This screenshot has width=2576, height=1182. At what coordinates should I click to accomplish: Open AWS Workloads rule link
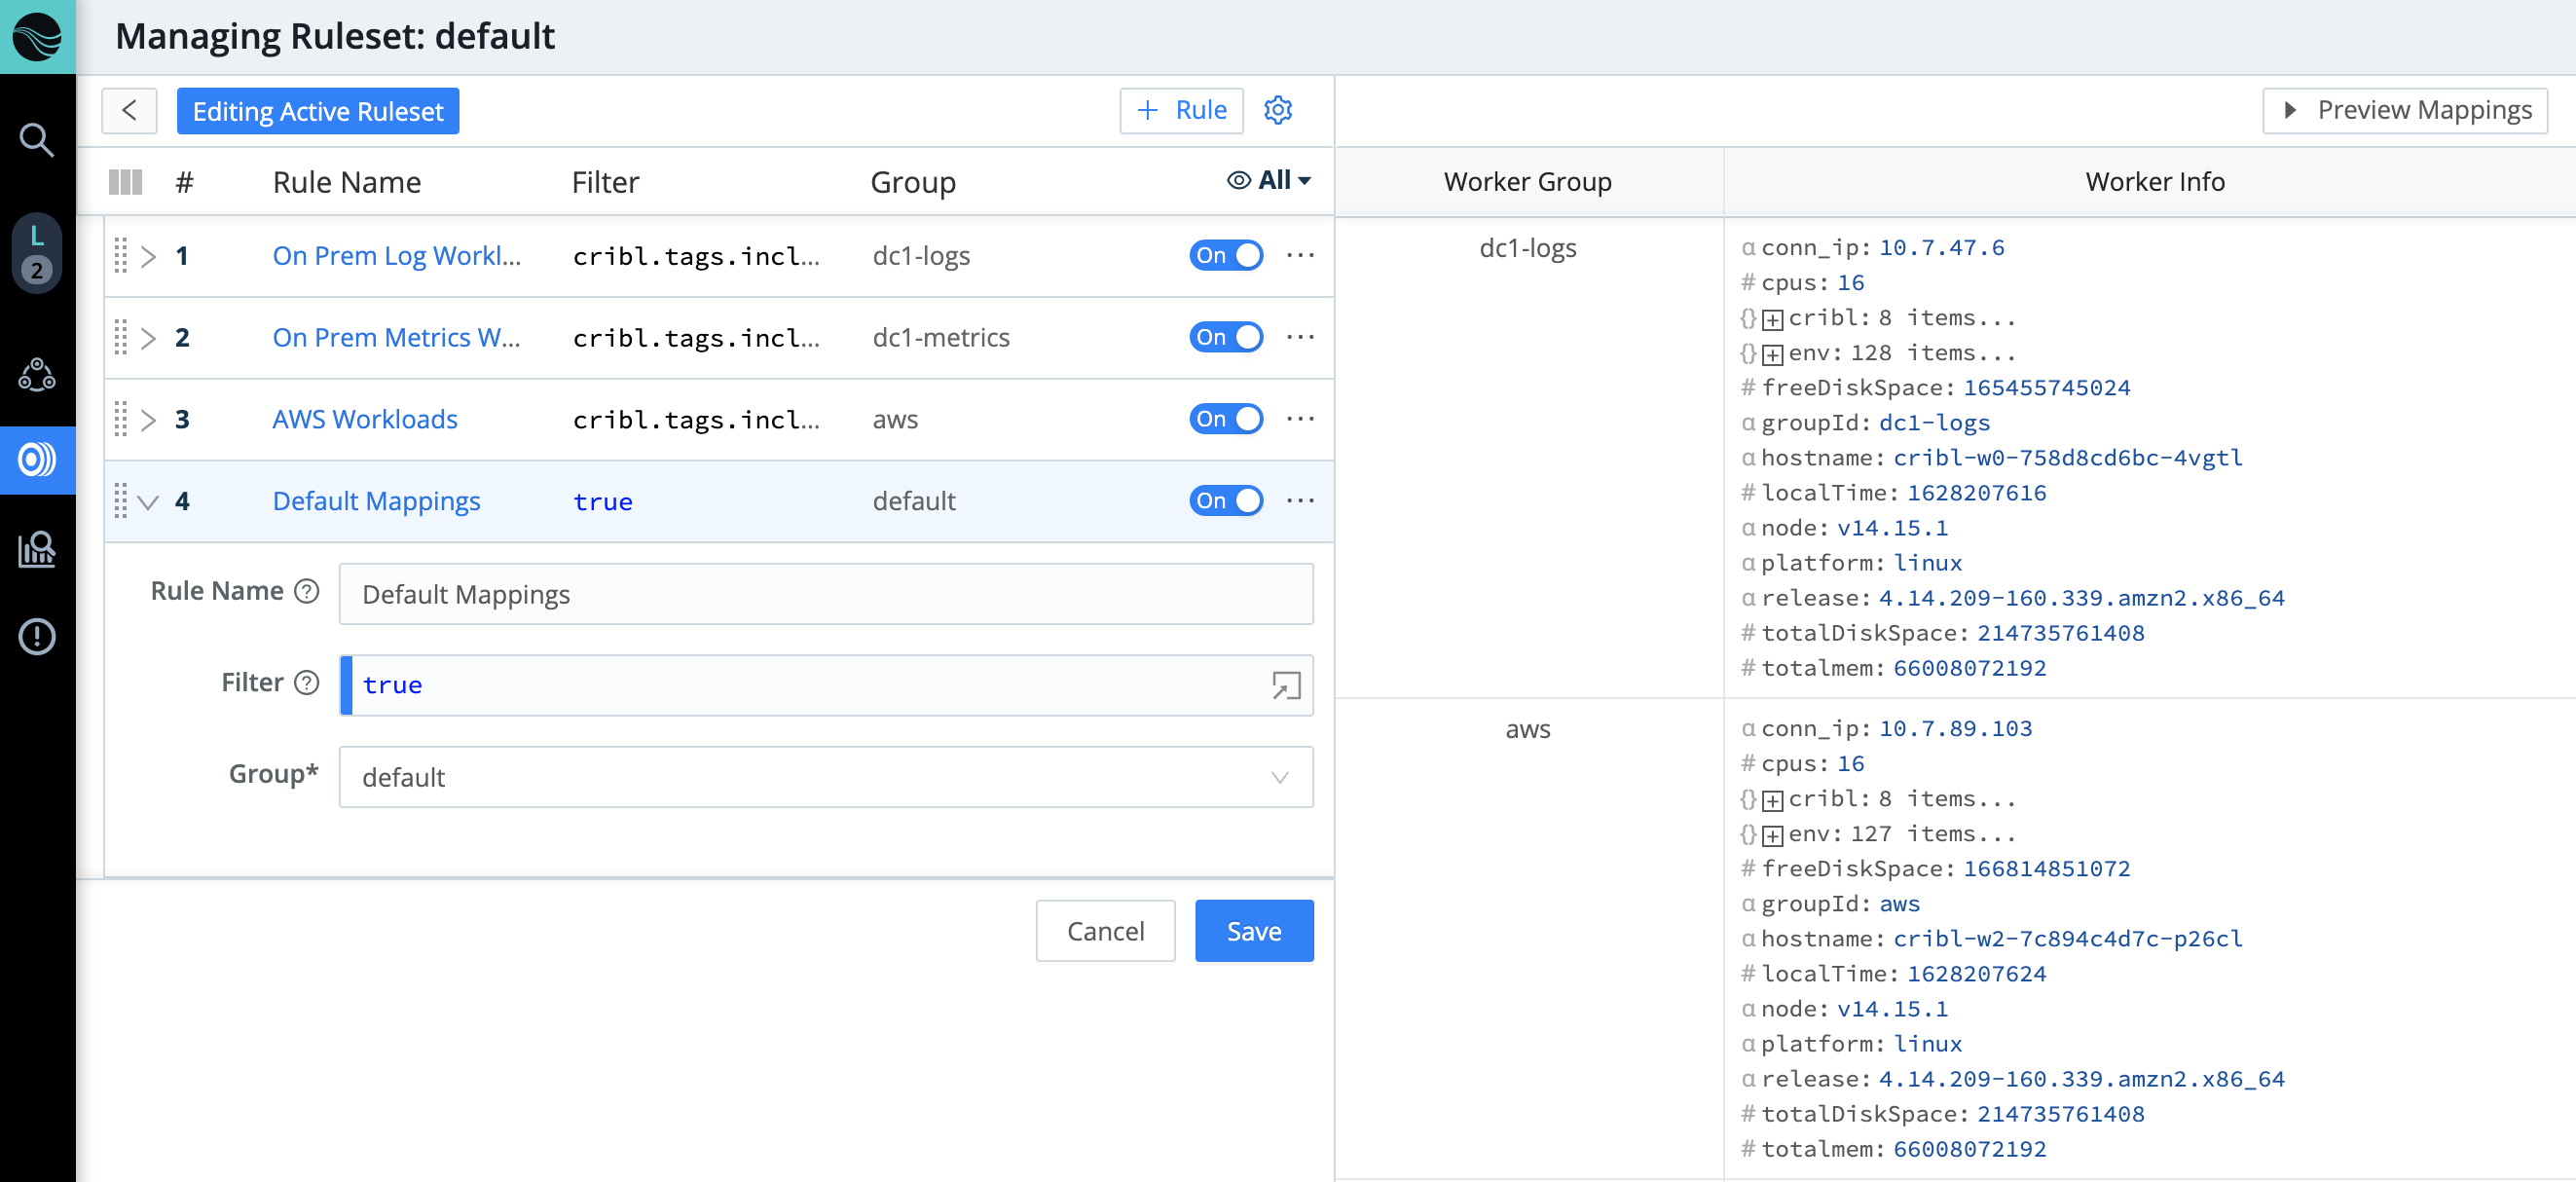(365, 419)
